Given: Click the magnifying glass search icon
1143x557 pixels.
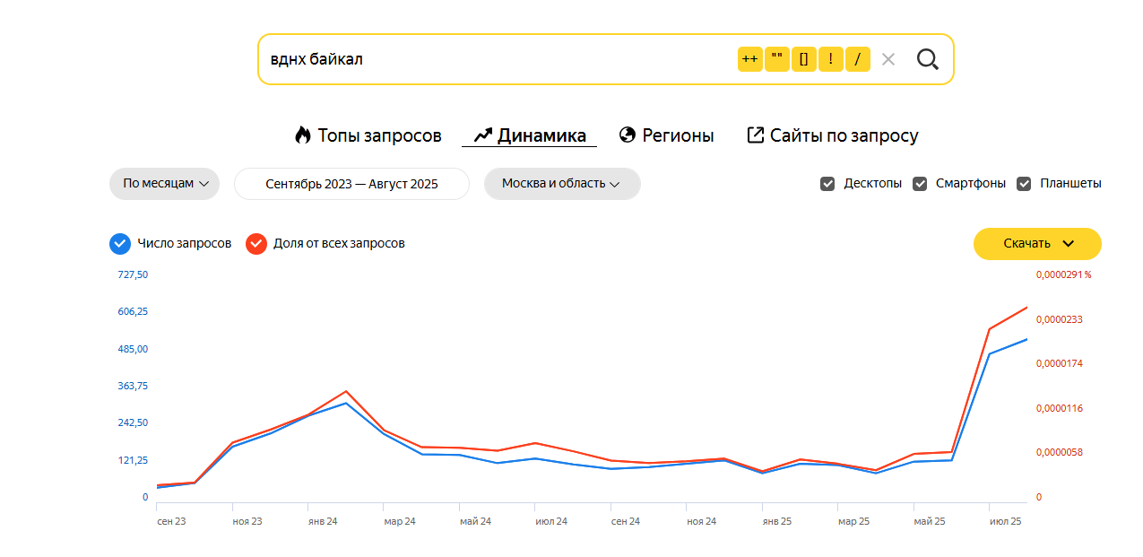Looking at the screenshot, I should [927, 59].
